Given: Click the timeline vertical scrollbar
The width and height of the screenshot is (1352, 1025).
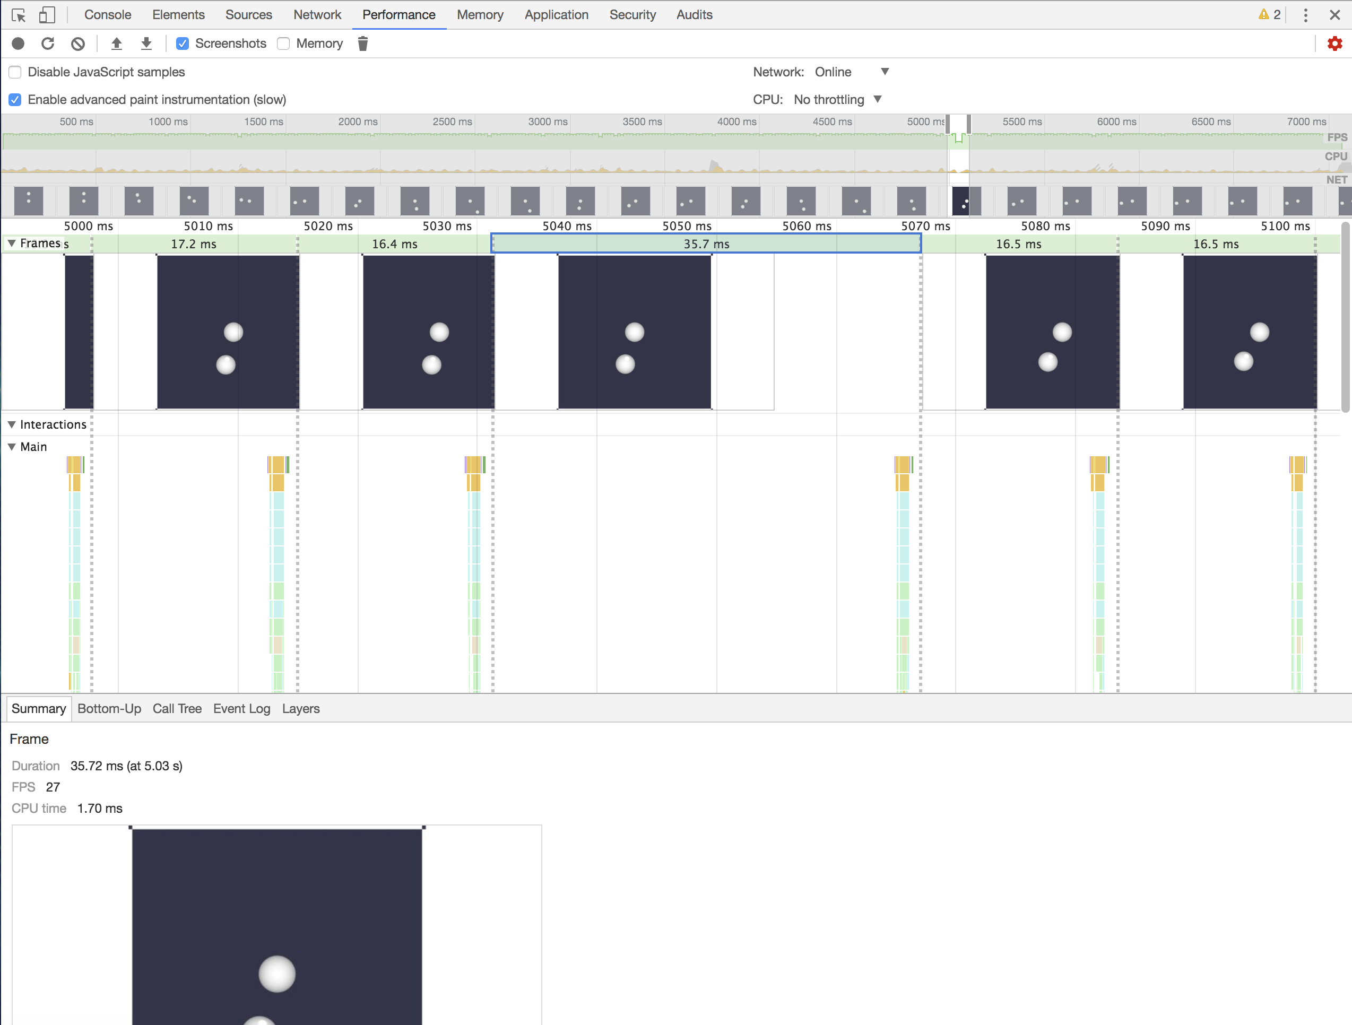Looking at the screenshot, I should 1345,318.
